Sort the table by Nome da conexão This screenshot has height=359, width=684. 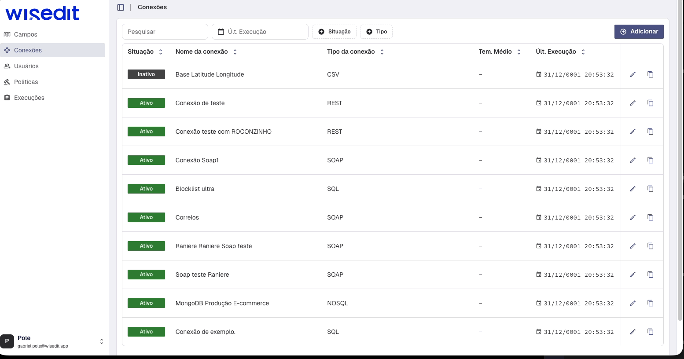coord(235,51)
